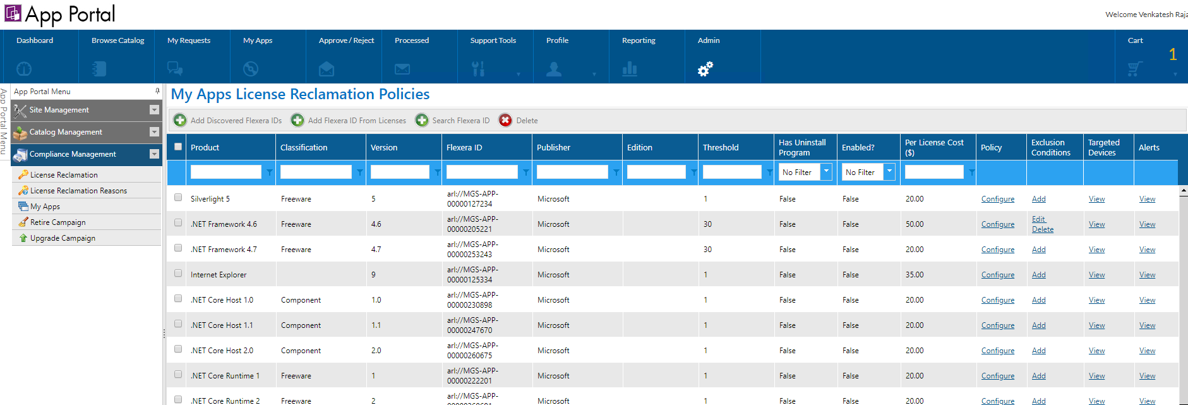Click the panel splitter collapse handle
This screenshot has height=405, width=1188.
click(164, 333)
